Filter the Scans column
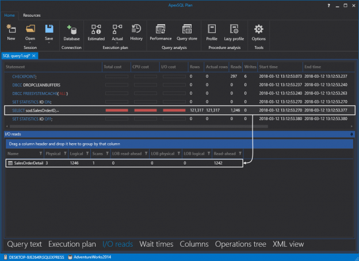 (108, 153)
